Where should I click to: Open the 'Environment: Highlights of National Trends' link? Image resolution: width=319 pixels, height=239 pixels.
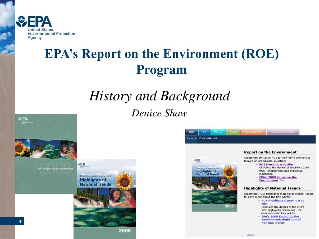click(281, 219)
